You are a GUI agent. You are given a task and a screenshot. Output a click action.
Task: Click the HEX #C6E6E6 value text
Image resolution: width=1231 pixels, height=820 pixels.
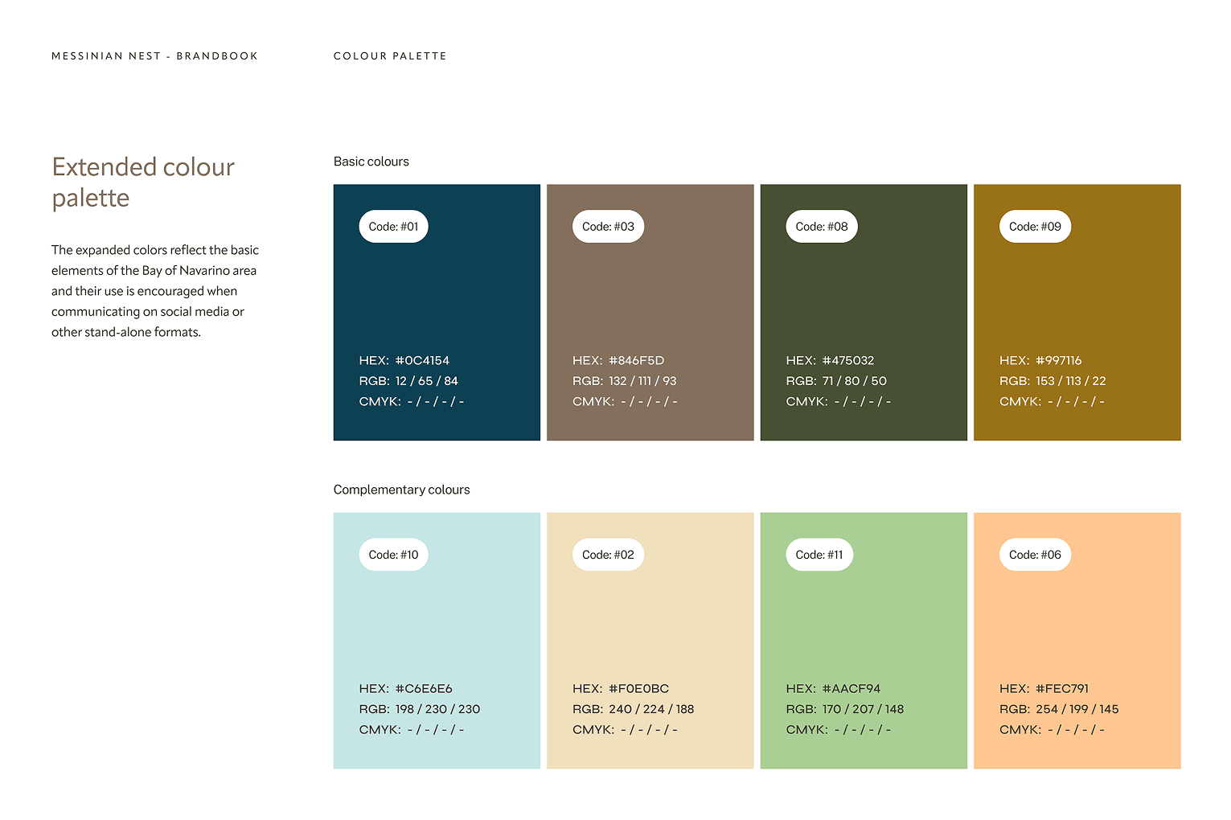click(x=405, y=688)
